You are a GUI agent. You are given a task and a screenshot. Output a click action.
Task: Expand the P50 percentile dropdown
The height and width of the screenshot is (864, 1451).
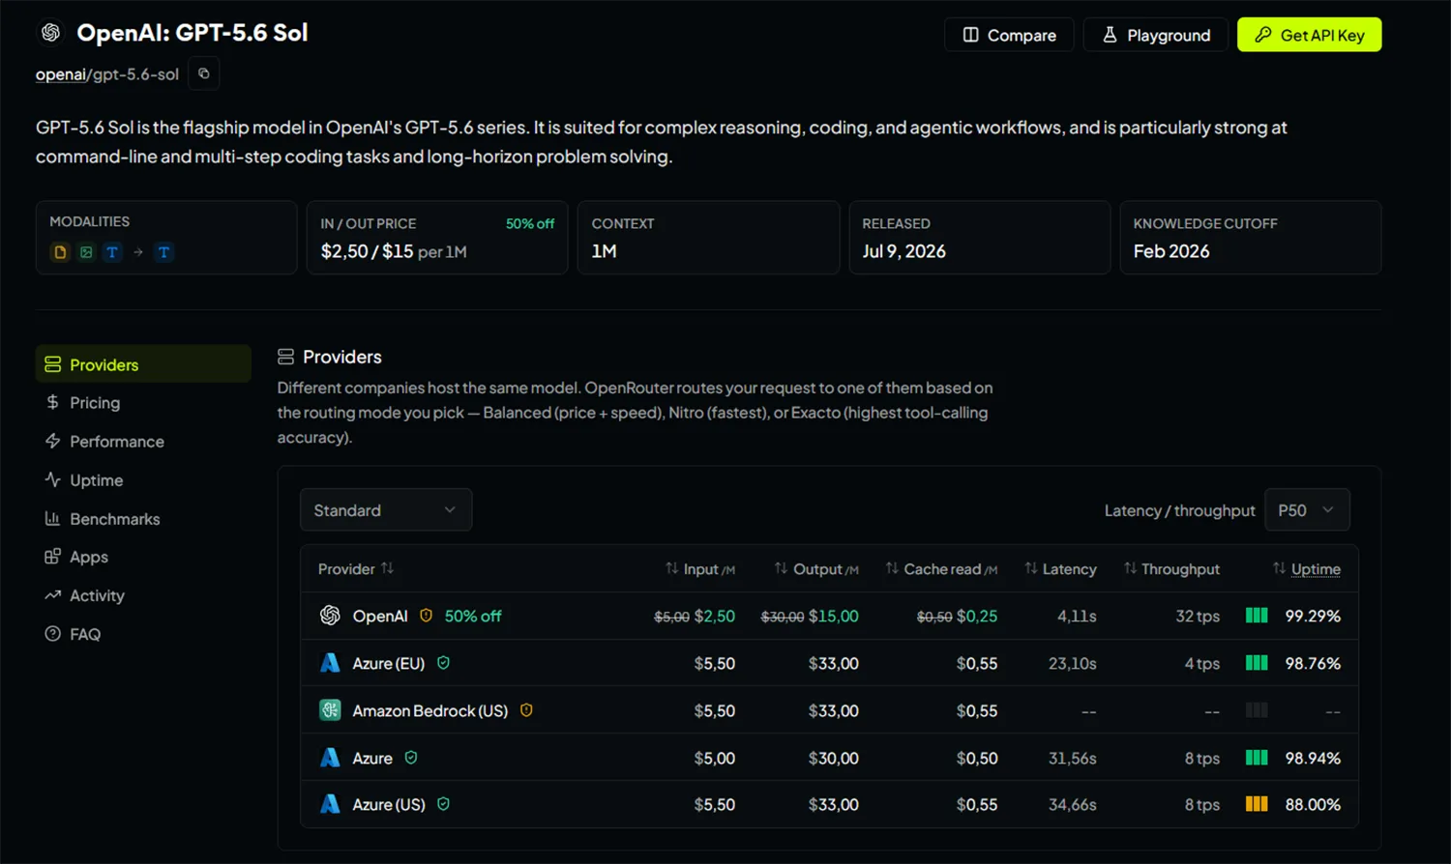(1307, 509)
